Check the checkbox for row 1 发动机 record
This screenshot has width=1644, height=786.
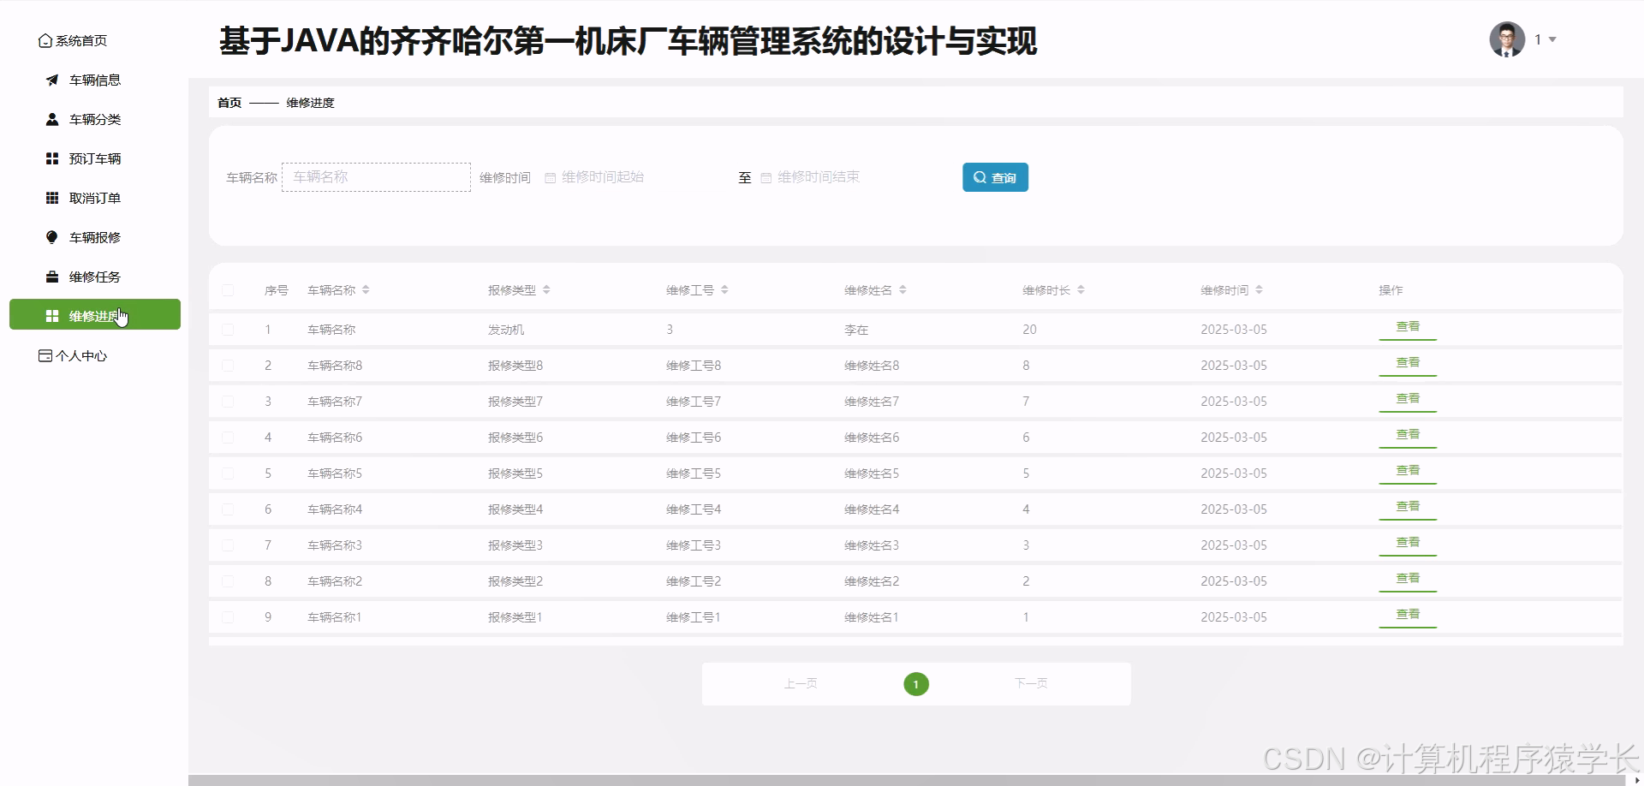point(229,329)
